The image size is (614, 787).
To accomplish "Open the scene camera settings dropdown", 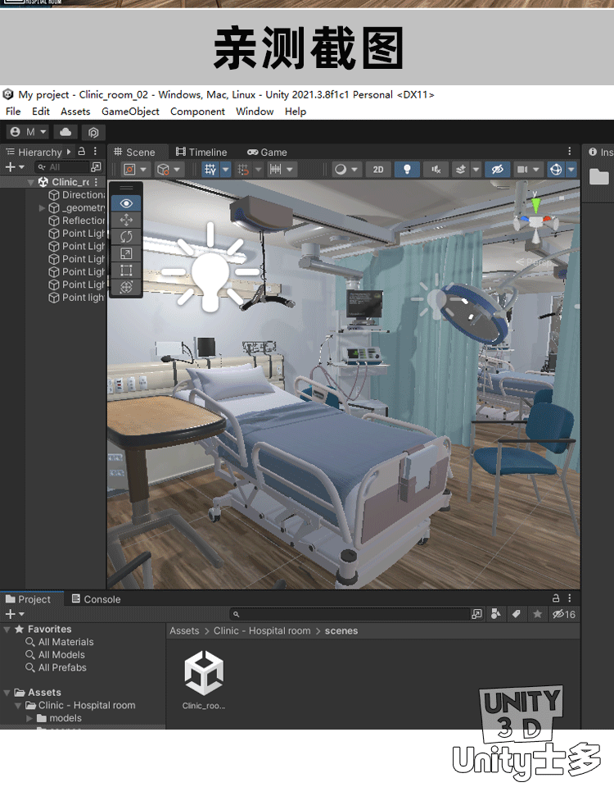I will 525,170.
